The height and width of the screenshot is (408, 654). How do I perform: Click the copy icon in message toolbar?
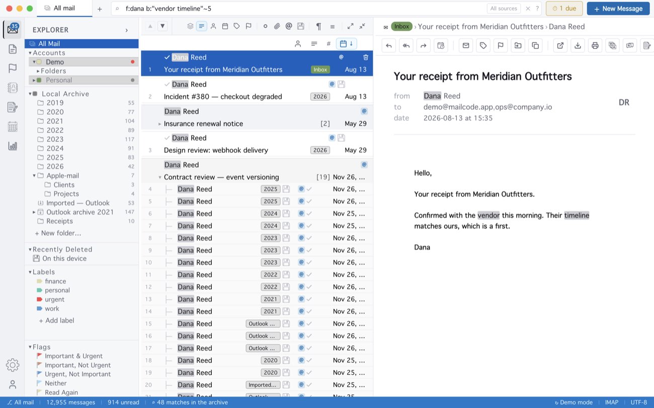click(x=535, y=46)
